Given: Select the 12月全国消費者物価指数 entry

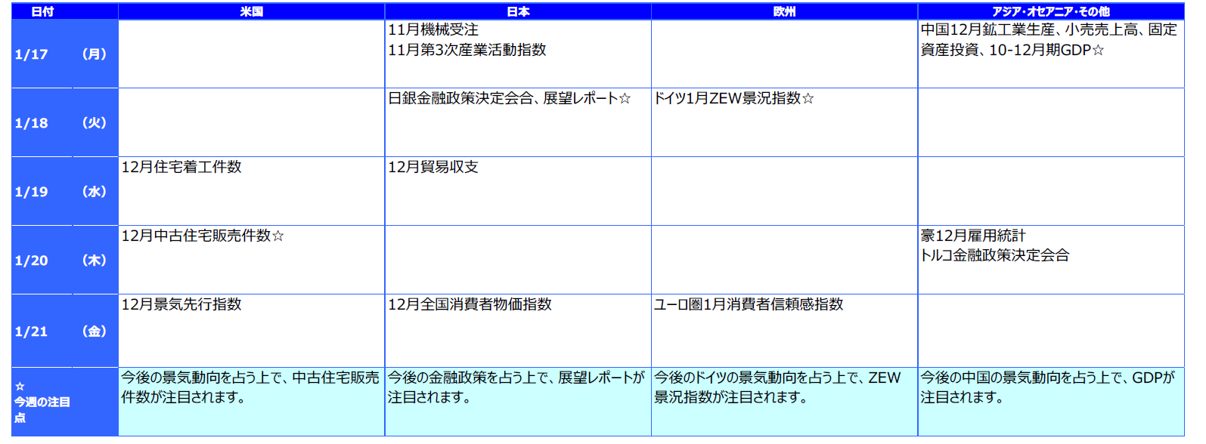Looking at the screenshot, I should 470,305.
